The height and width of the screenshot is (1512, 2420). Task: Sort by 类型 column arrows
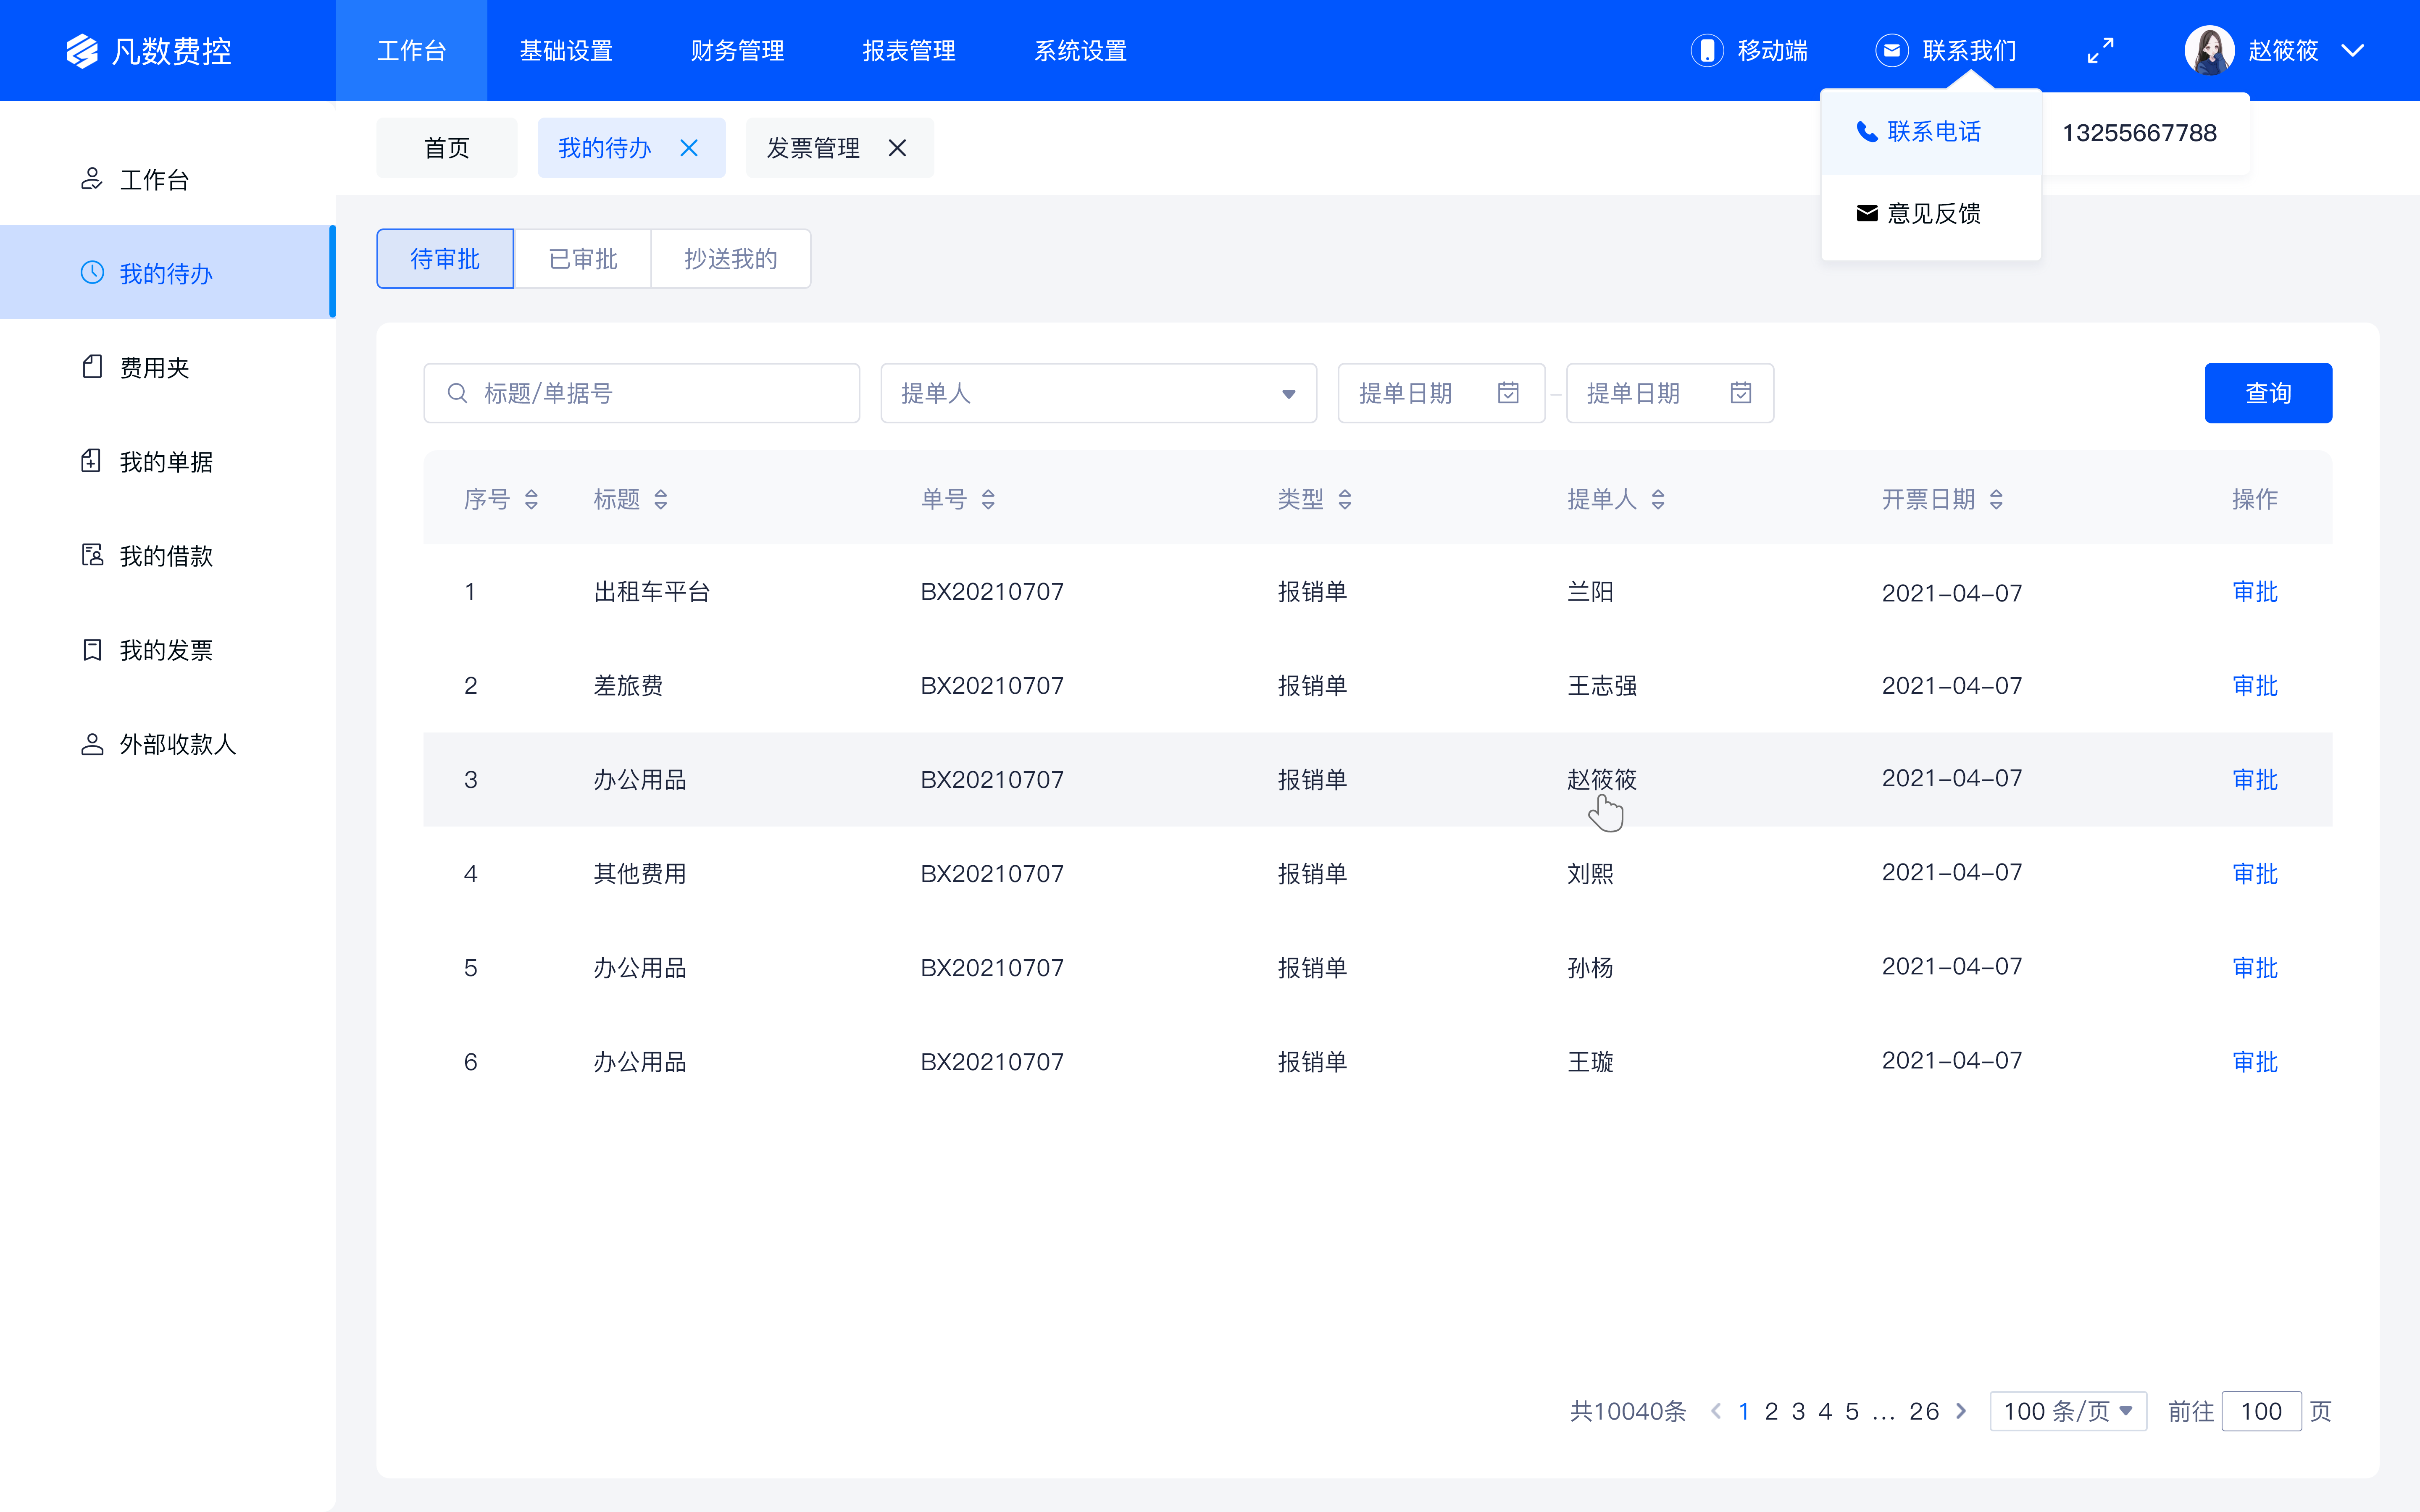tap(1345, 499)
